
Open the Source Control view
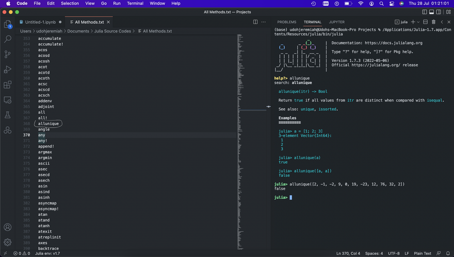[8, 54]
